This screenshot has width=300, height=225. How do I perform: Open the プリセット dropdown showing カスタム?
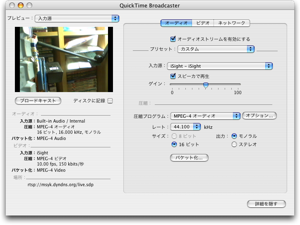coord(216,49)
